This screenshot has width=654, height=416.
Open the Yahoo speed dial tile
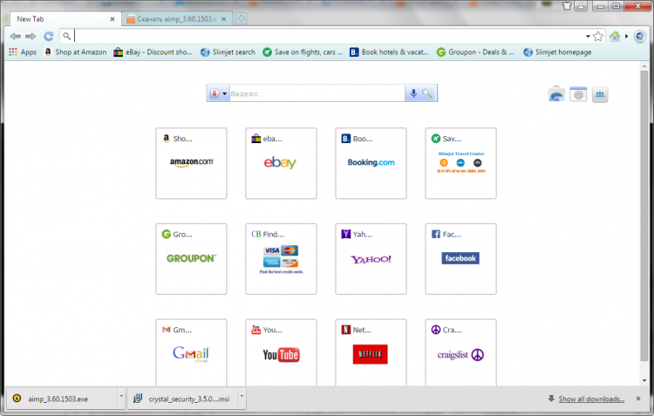coord(371,259)
